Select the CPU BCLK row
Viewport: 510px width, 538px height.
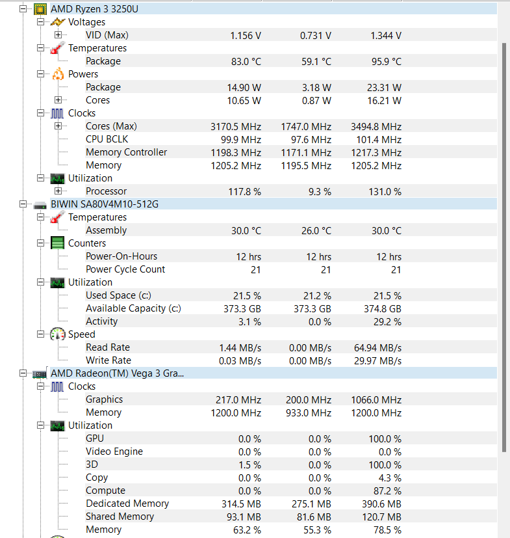tap(108, 139)
